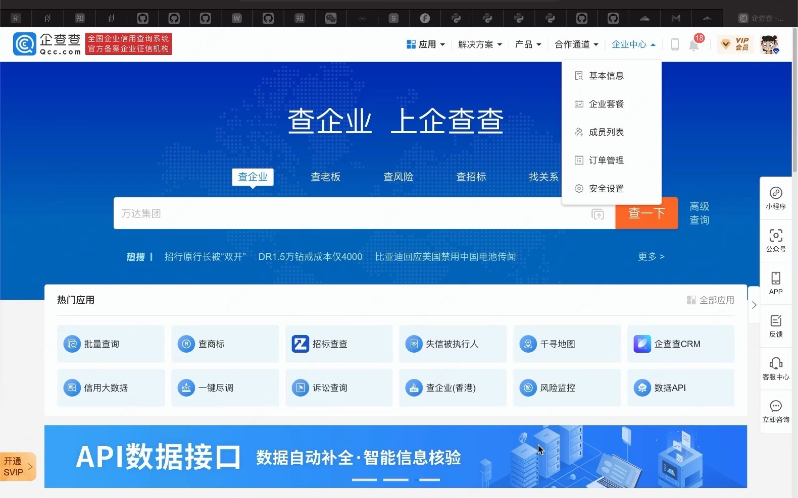Open 诉讼查询 application
The height and width of the screenshot is (498, 798).
pyautogui.click(x=339, y=388)
